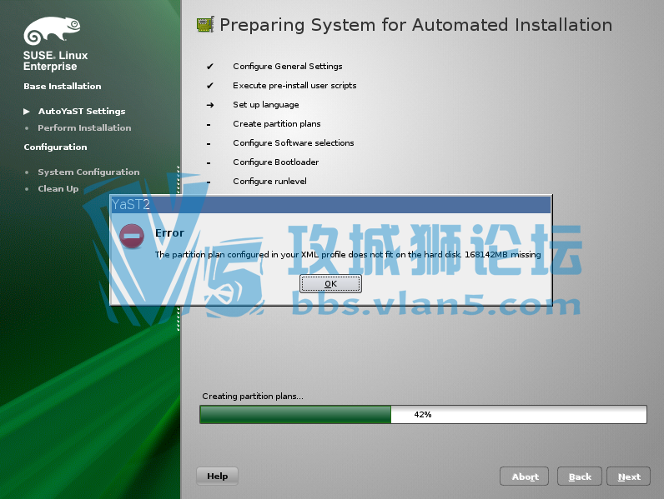Click the YaST2 dialog title bar

click(x=330, y=205)
